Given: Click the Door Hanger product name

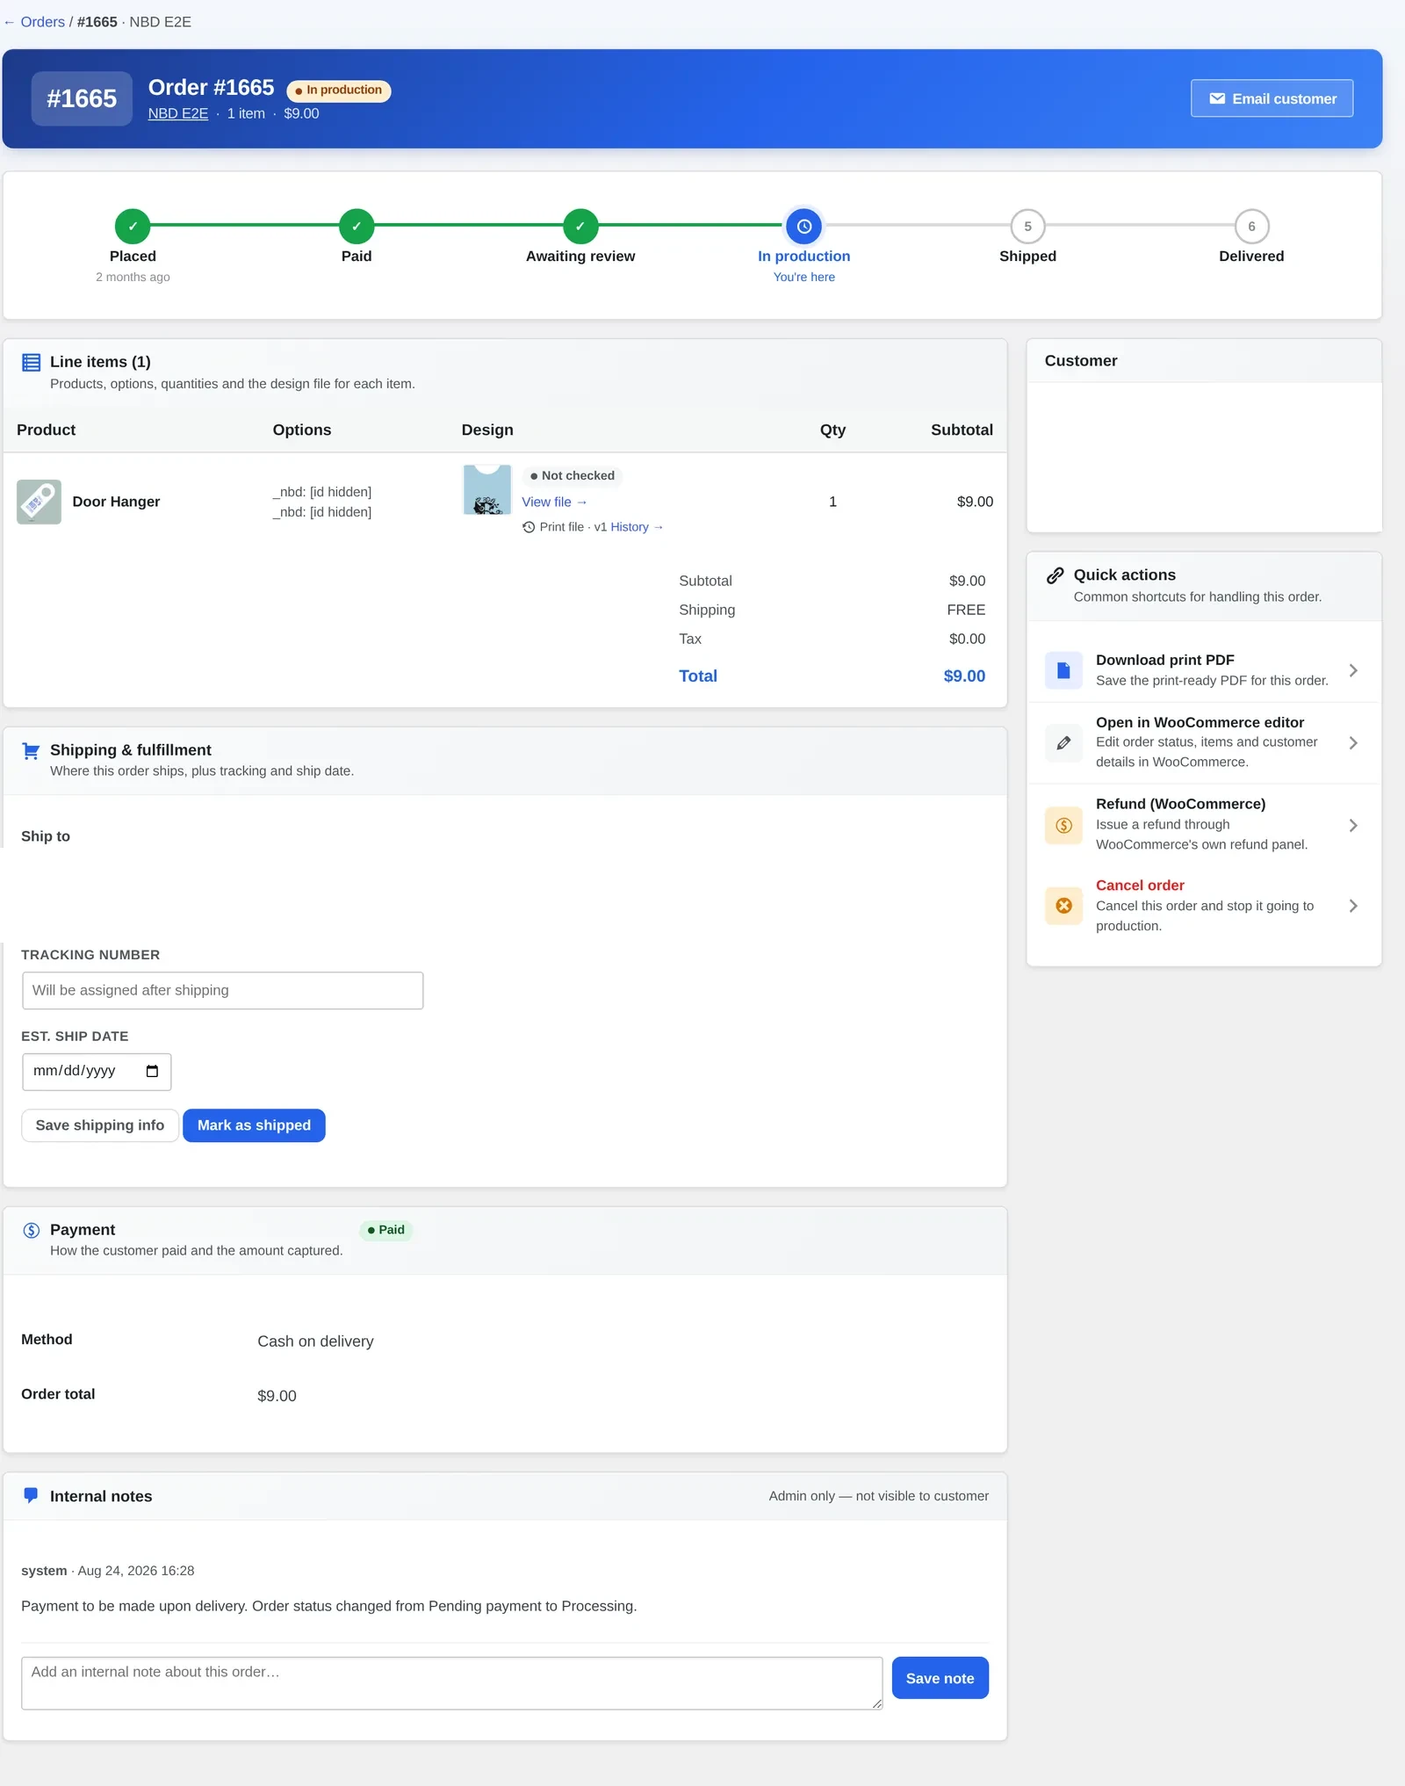Looking at the screenshot, I should pyautogui.click(x=116, y=502).
